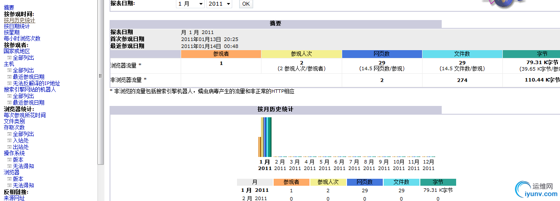Click list icon beside 全部列出 under 存取次数
Image resolution: width=560 pixels, height=201 pixels.
(9, 134)
